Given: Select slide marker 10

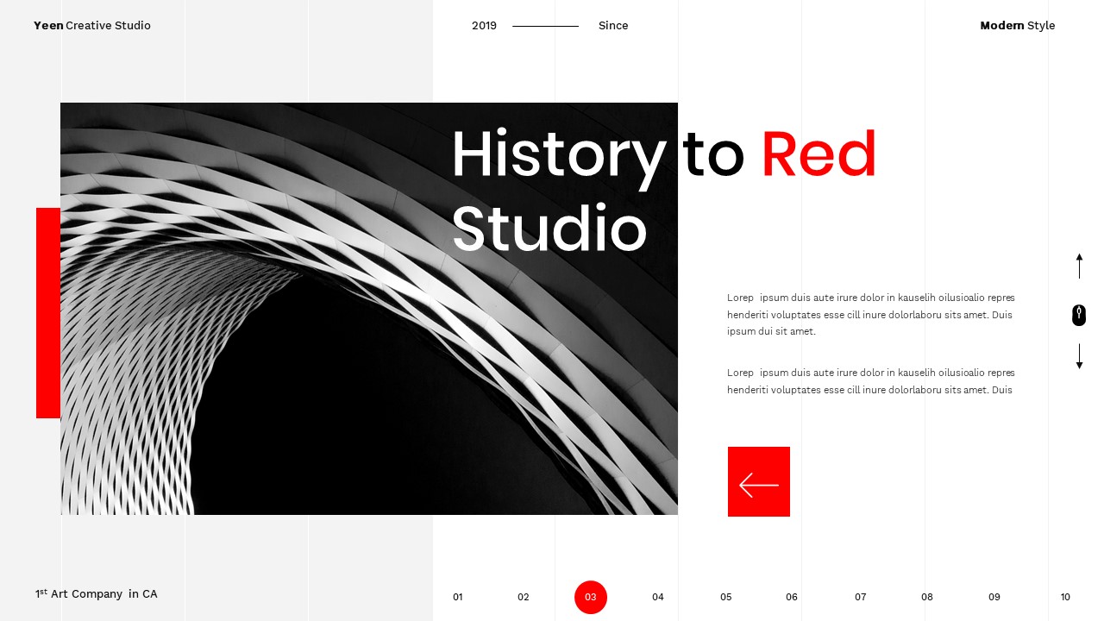Looking at the screenshot, I should pyautogui.click(x=1065, y=597).
